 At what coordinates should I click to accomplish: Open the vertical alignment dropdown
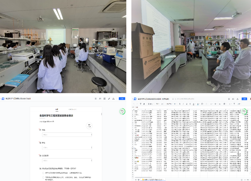pos(216,104)
